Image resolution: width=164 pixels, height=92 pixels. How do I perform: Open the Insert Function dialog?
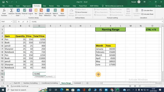pos(4,12)
